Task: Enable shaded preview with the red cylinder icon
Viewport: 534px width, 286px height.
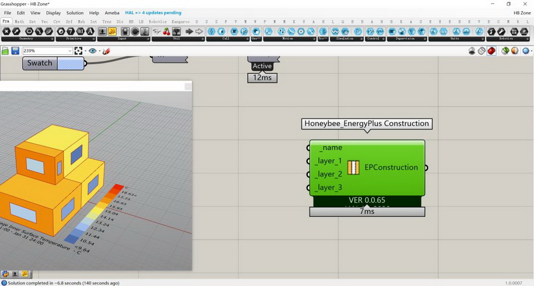Action: tap(492, 51)
